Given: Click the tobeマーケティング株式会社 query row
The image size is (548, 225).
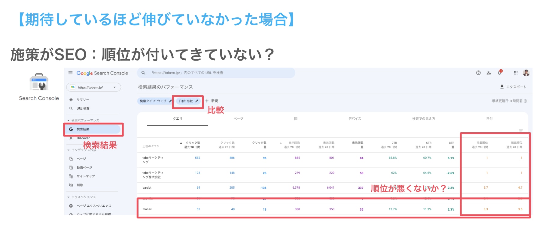Looking at the screenshot, I should pos(333,175).
